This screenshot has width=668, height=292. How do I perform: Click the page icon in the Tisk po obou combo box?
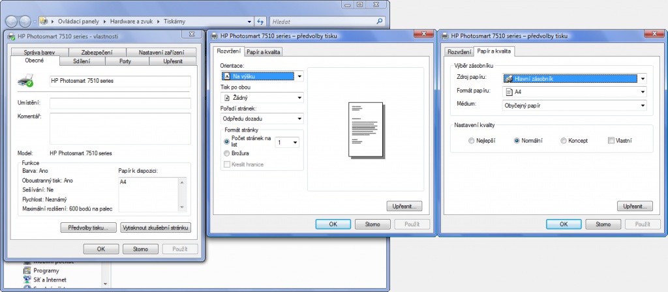pos(226,98)
